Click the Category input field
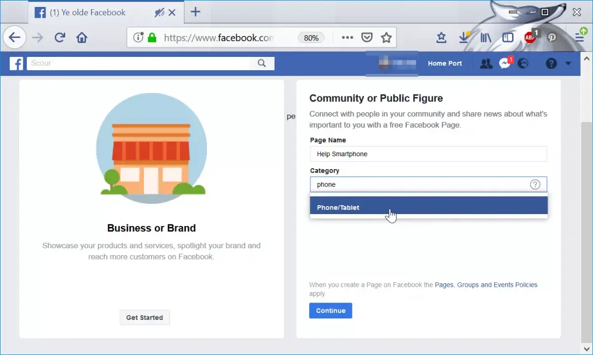Screen dimensions: 593x355 pos(428,184)
